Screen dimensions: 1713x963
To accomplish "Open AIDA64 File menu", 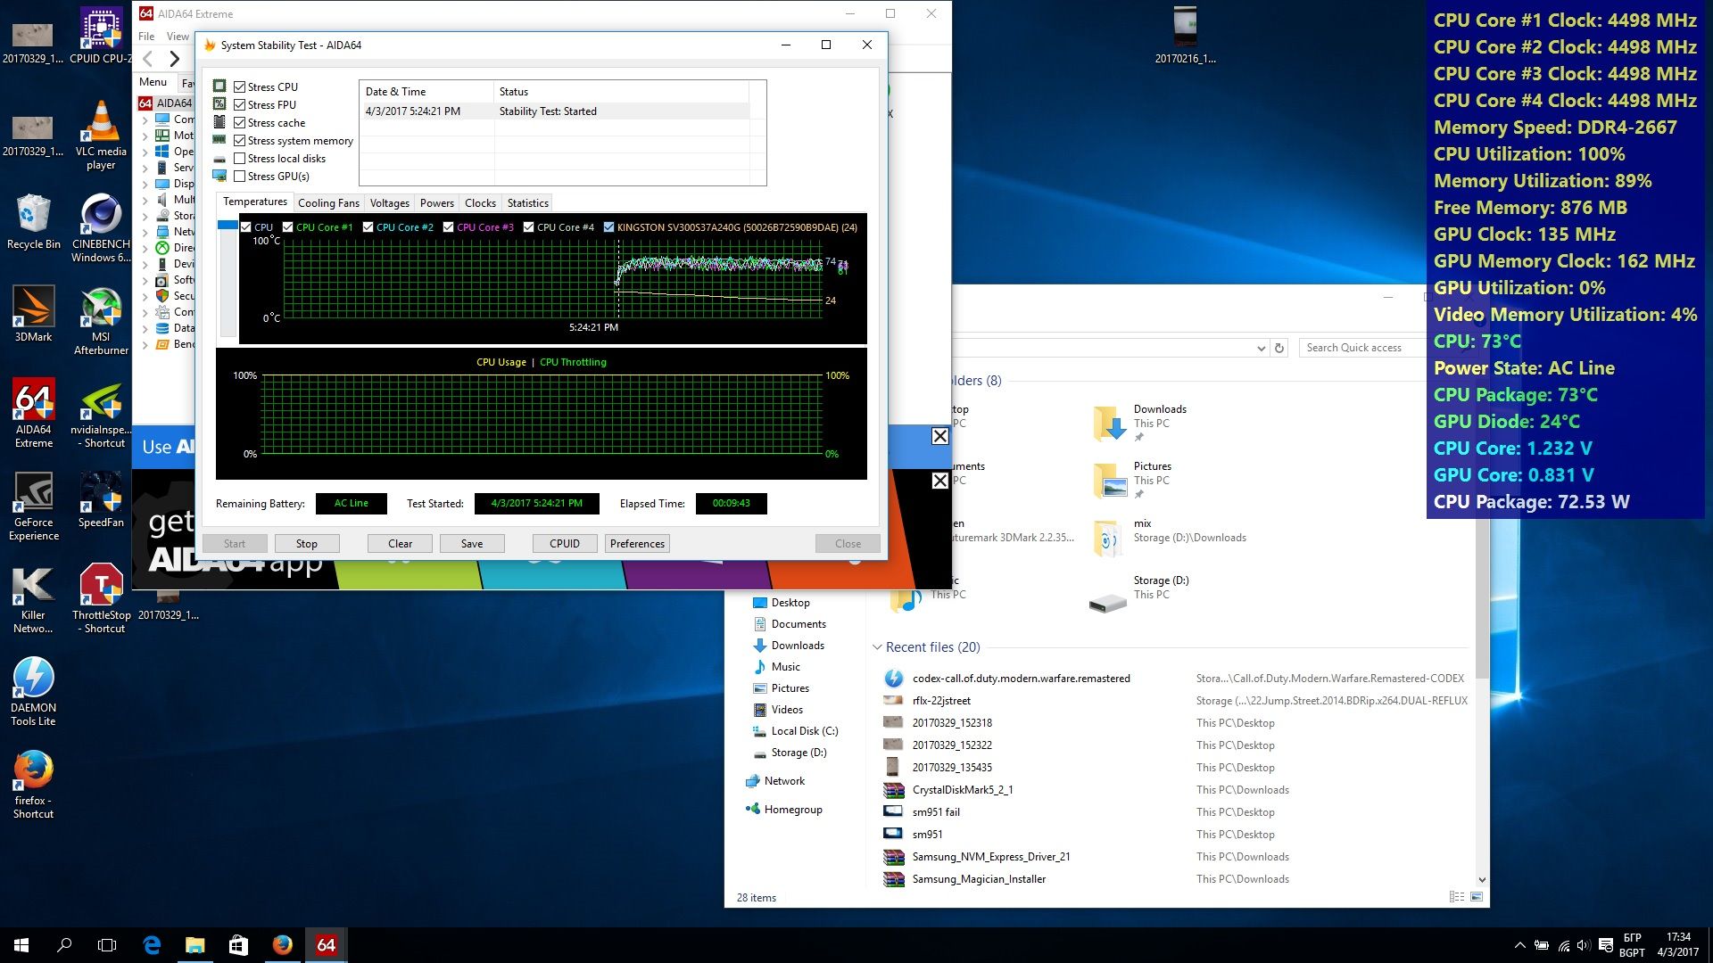I will coord(146,37).
